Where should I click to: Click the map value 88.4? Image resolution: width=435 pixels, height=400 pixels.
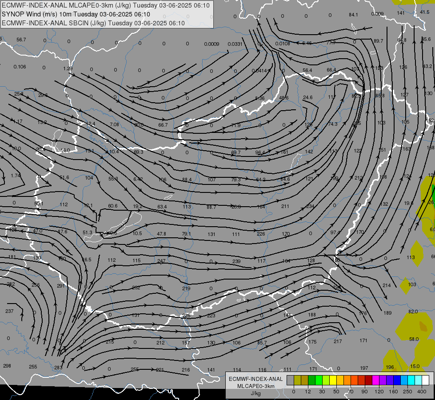pyautogui.click(x=187, y=180)
